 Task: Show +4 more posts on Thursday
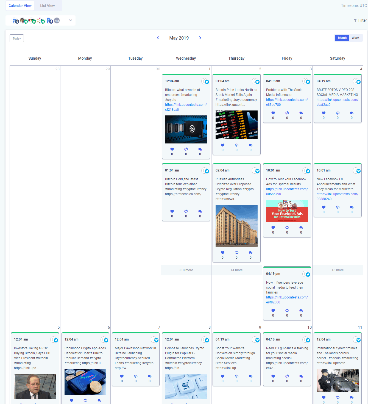pyautogui.click(x=236, y=270)
